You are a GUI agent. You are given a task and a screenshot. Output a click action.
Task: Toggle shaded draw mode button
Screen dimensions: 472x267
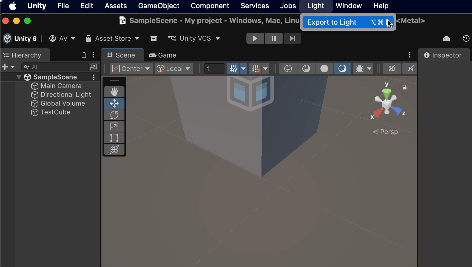coord(342,69)
